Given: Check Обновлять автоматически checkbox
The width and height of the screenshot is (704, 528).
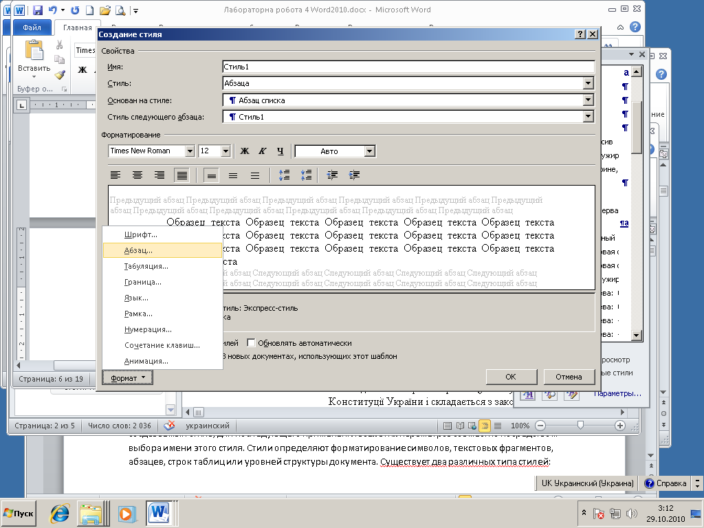Looking at the screenshot, I should tap(251, 343).
